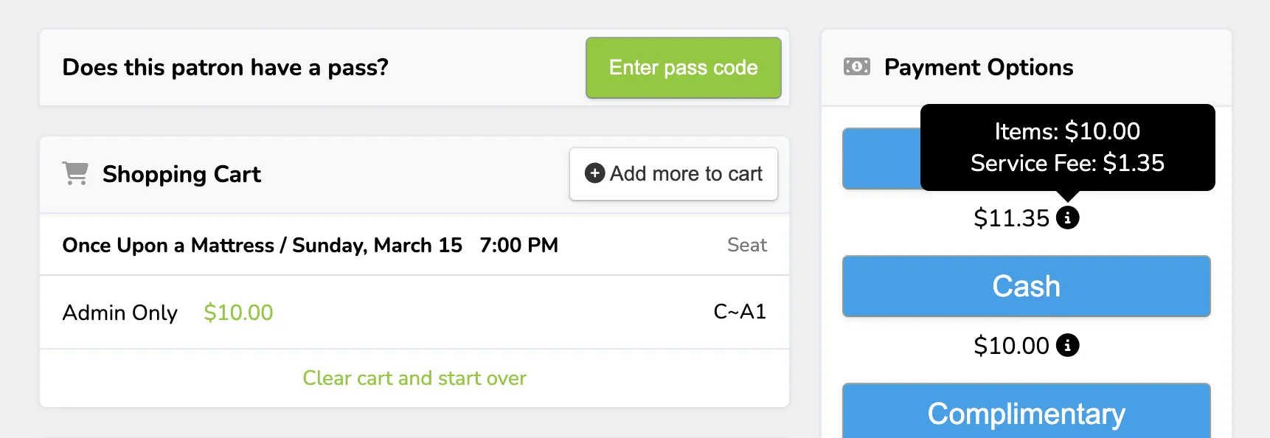
Task: Click the info icon beside $10.00
Action: (x=1067, y=345)
